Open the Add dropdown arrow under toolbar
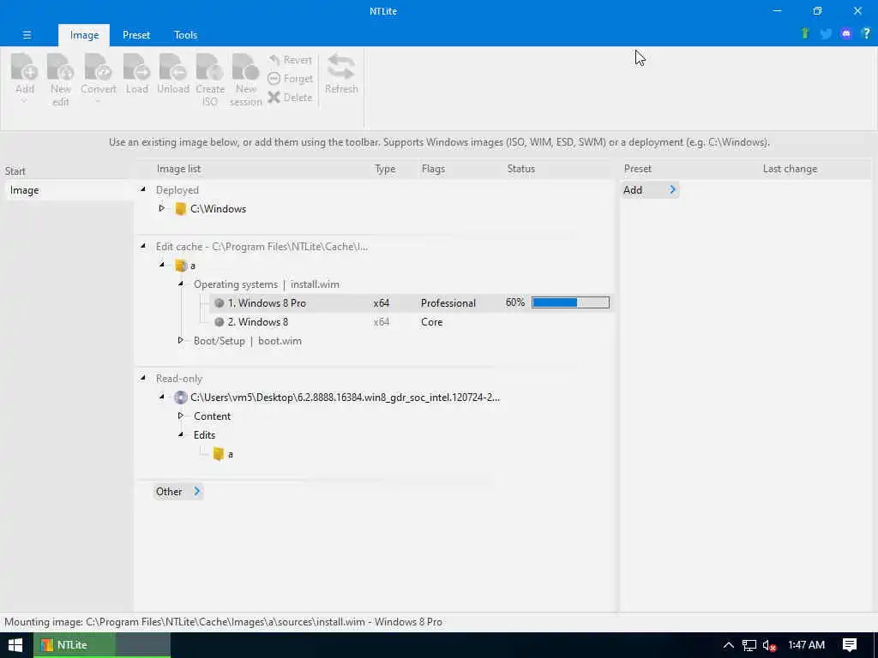 (24, 102)
